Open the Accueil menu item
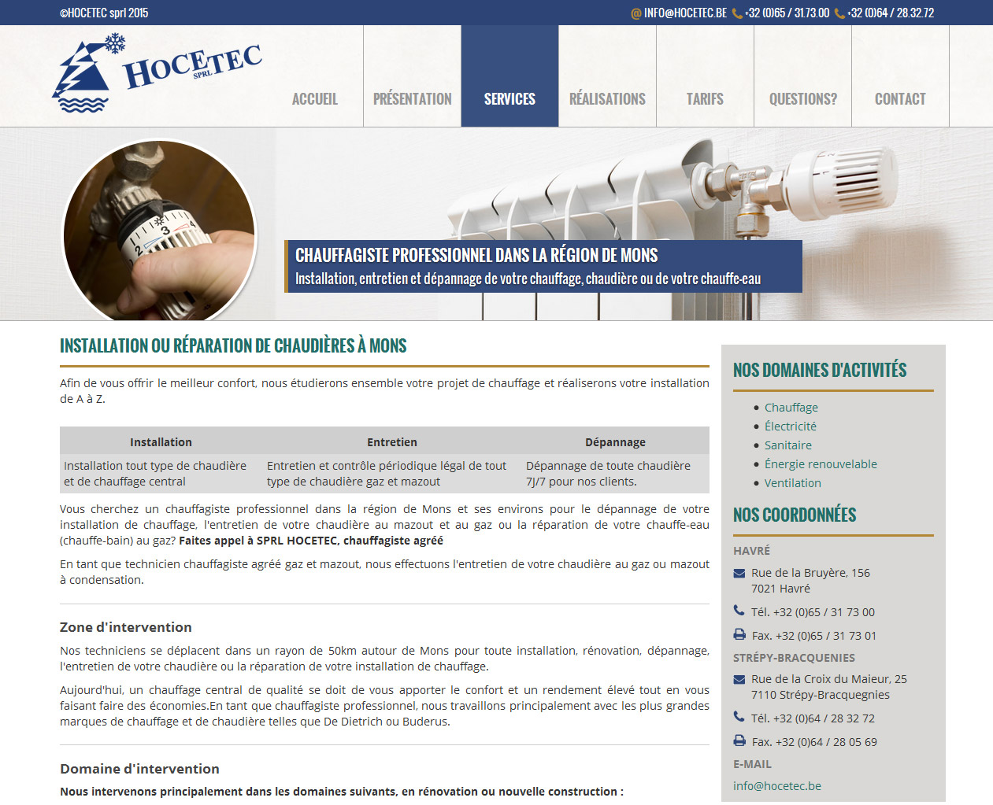Image resolution: width=993 pixels, height=805 pixels. click(x=315, y=99)
